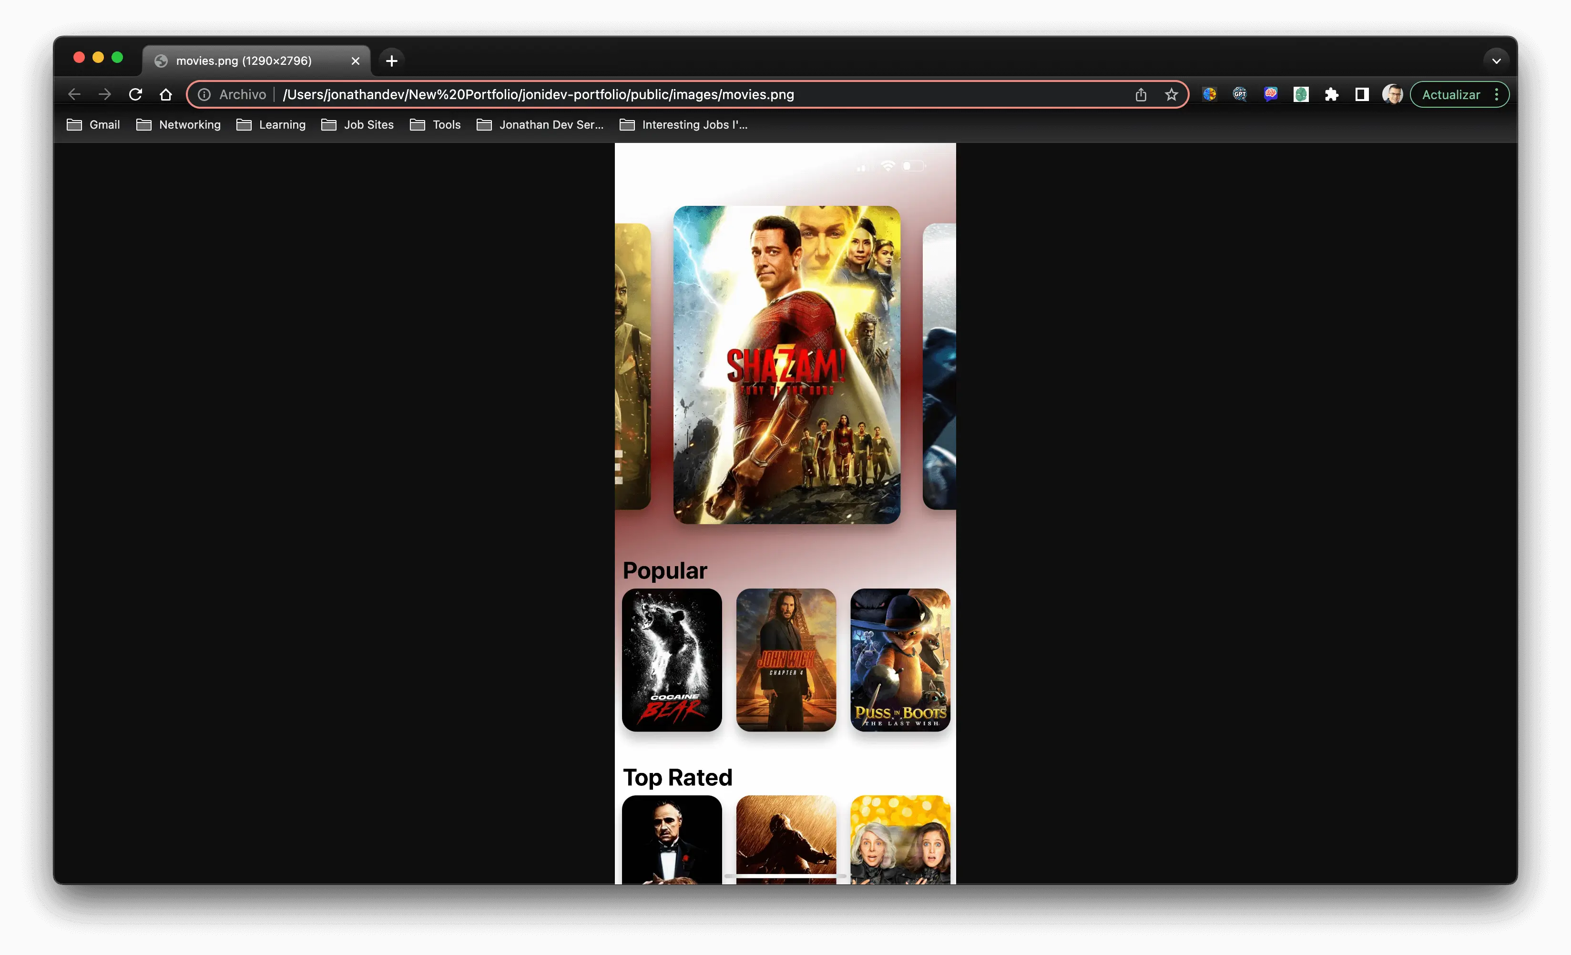This screenshot has width=1571, height=955.
Task: Go forward to the next page
Action: click(104, 94)
